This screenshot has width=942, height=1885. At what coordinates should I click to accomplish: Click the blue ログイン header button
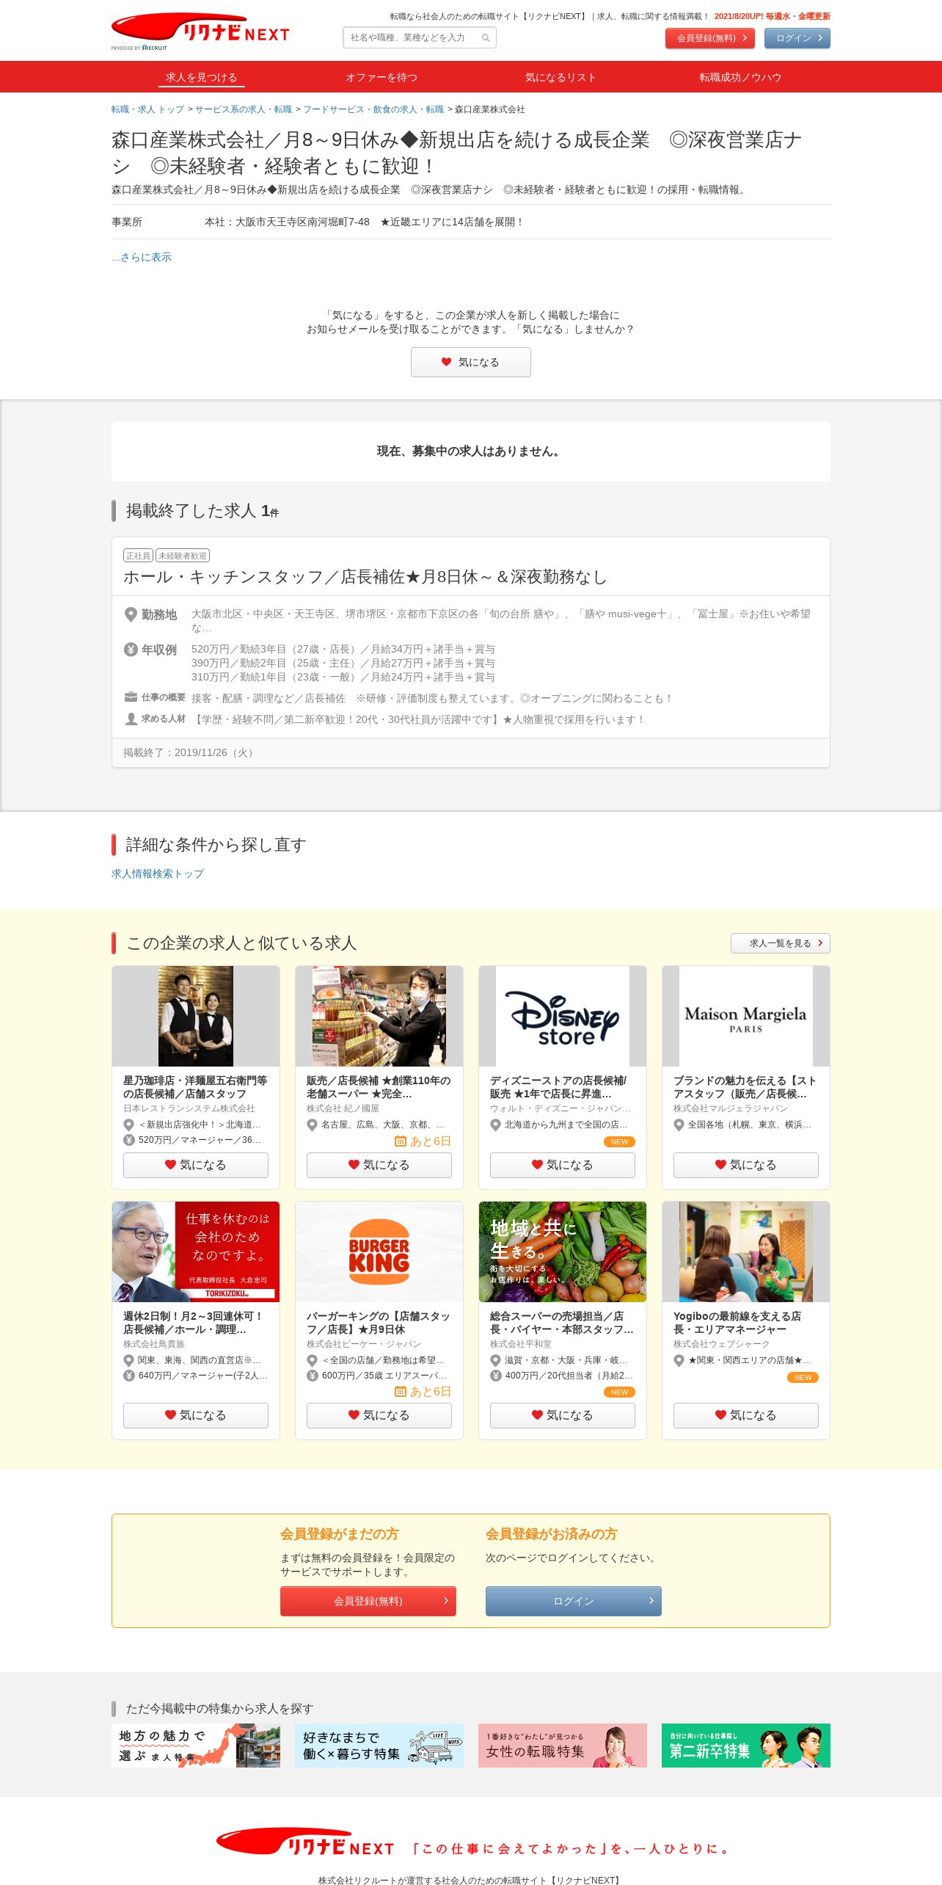coord(797,38)
